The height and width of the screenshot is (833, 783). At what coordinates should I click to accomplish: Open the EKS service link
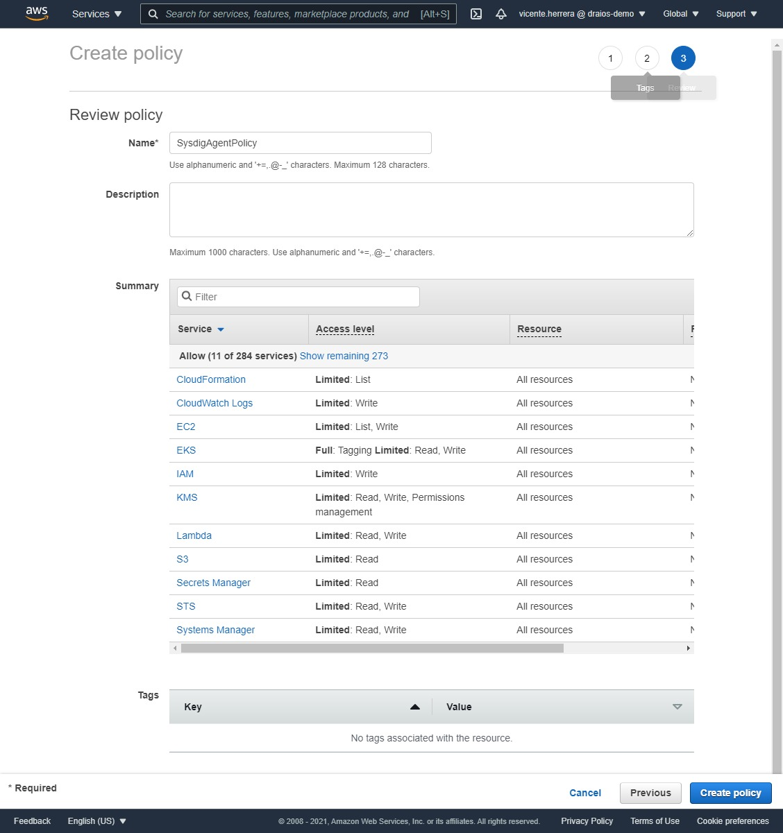pos(186,450)
